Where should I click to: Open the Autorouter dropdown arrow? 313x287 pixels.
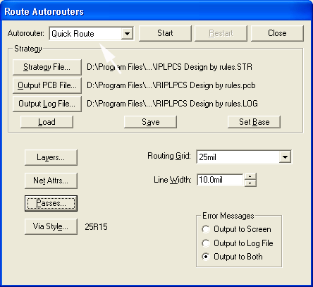click(x=127, y=34)
